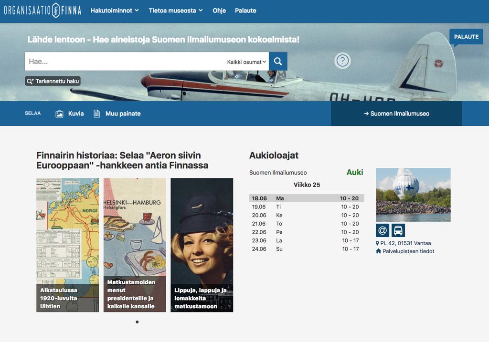The image size is (489, 342).
Task: Expand the Hakutoiminnot menu
Action: coord(115,10)
